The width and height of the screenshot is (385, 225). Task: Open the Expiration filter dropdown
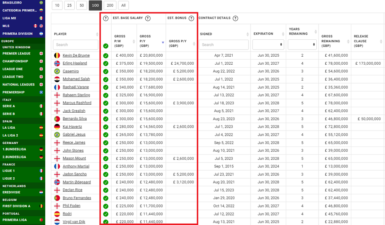click(268, 44)
